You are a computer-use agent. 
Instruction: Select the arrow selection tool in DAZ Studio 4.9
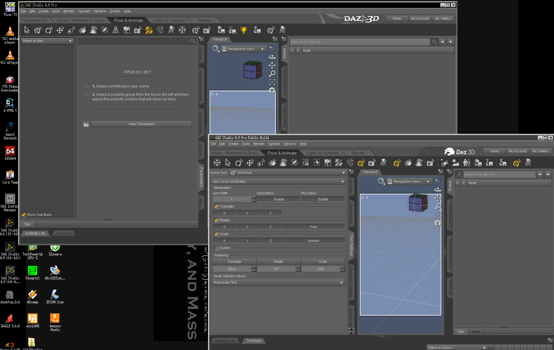pos(228,162)
